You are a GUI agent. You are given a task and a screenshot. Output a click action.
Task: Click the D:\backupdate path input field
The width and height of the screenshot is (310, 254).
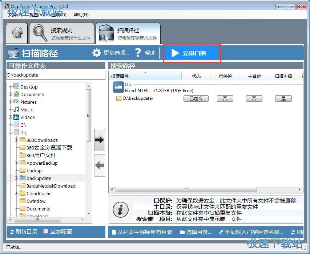[56, 75]
